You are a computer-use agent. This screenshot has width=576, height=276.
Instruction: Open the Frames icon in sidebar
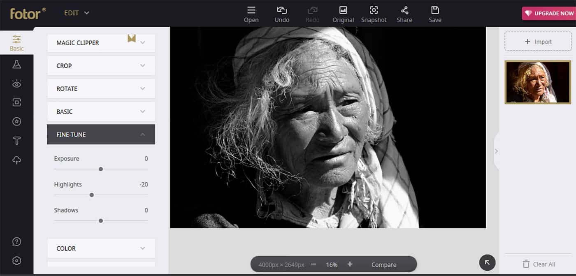(17, 102)
